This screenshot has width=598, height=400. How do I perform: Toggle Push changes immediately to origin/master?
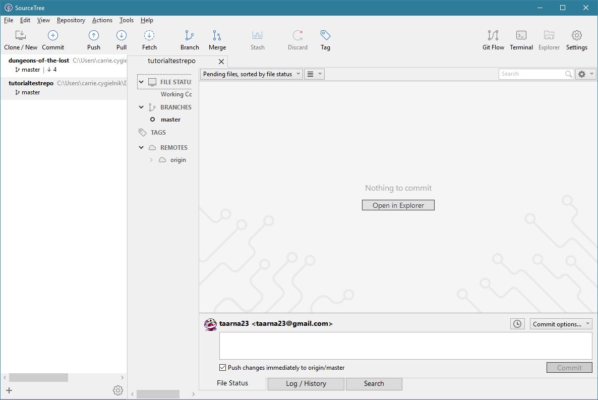coord(222,368)
